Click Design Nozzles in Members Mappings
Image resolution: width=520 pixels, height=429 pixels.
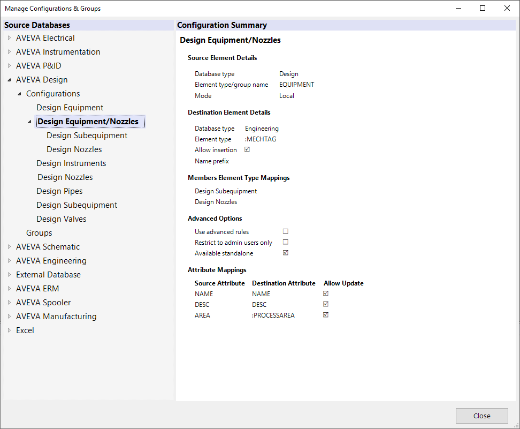(216, 202)
